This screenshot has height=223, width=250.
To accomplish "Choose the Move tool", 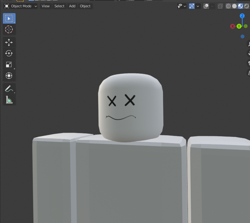I will pos(9,42).
